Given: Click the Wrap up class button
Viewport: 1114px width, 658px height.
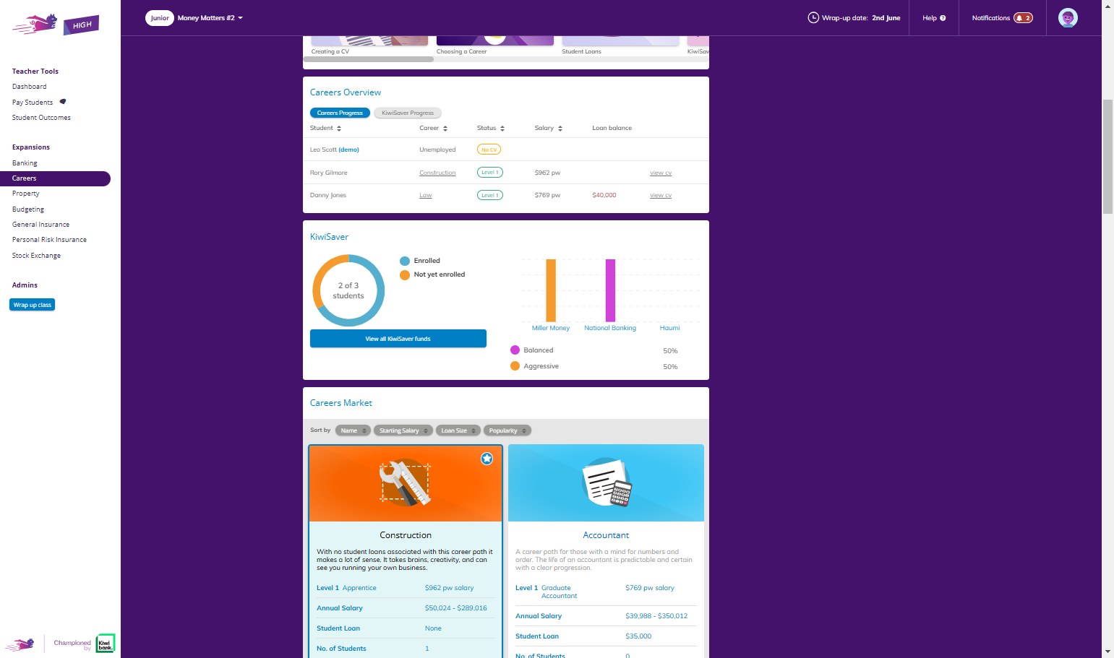Looking at the screenshot, I should (33, 305).
